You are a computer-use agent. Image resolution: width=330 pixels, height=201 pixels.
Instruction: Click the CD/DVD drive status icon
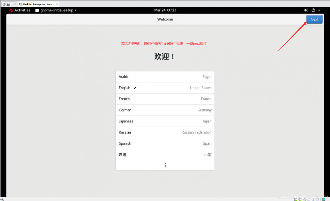(x=300, y=199)
